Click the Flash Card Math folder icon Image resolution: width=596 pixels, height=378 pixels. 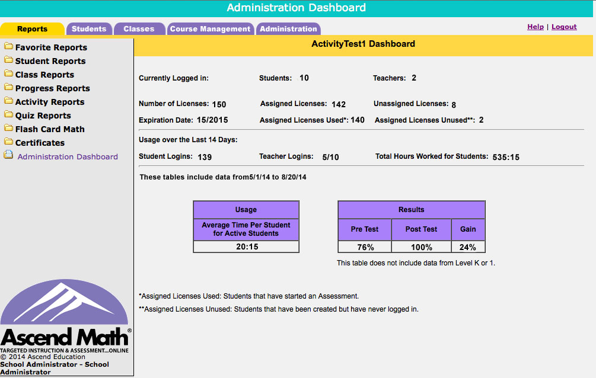coord(8,128)
